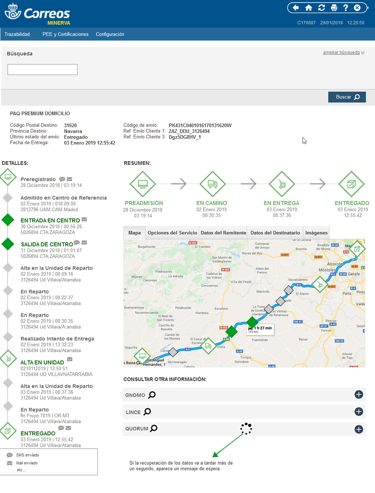This screenshot has width=375, height=493.
Task: Click the GNOMO magnifier icon
Action: [153, 395]
